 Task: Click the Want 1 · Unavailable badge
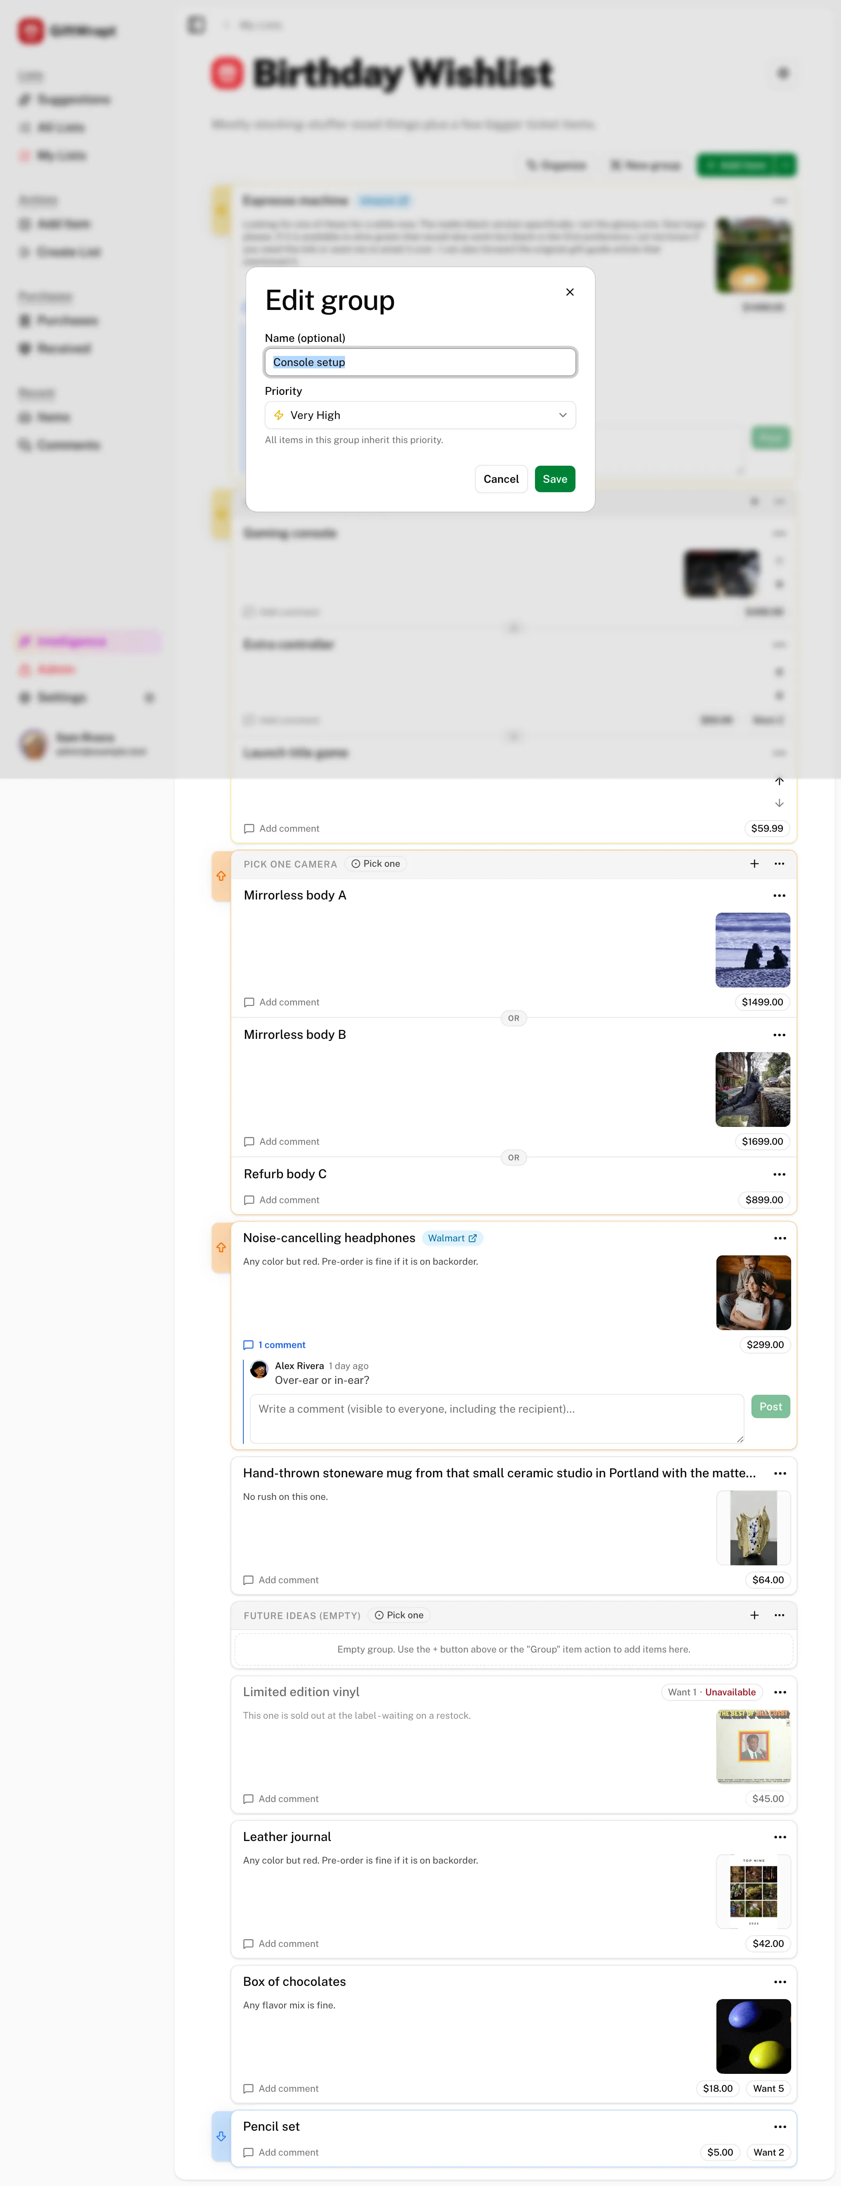(x=711, y=1692)
